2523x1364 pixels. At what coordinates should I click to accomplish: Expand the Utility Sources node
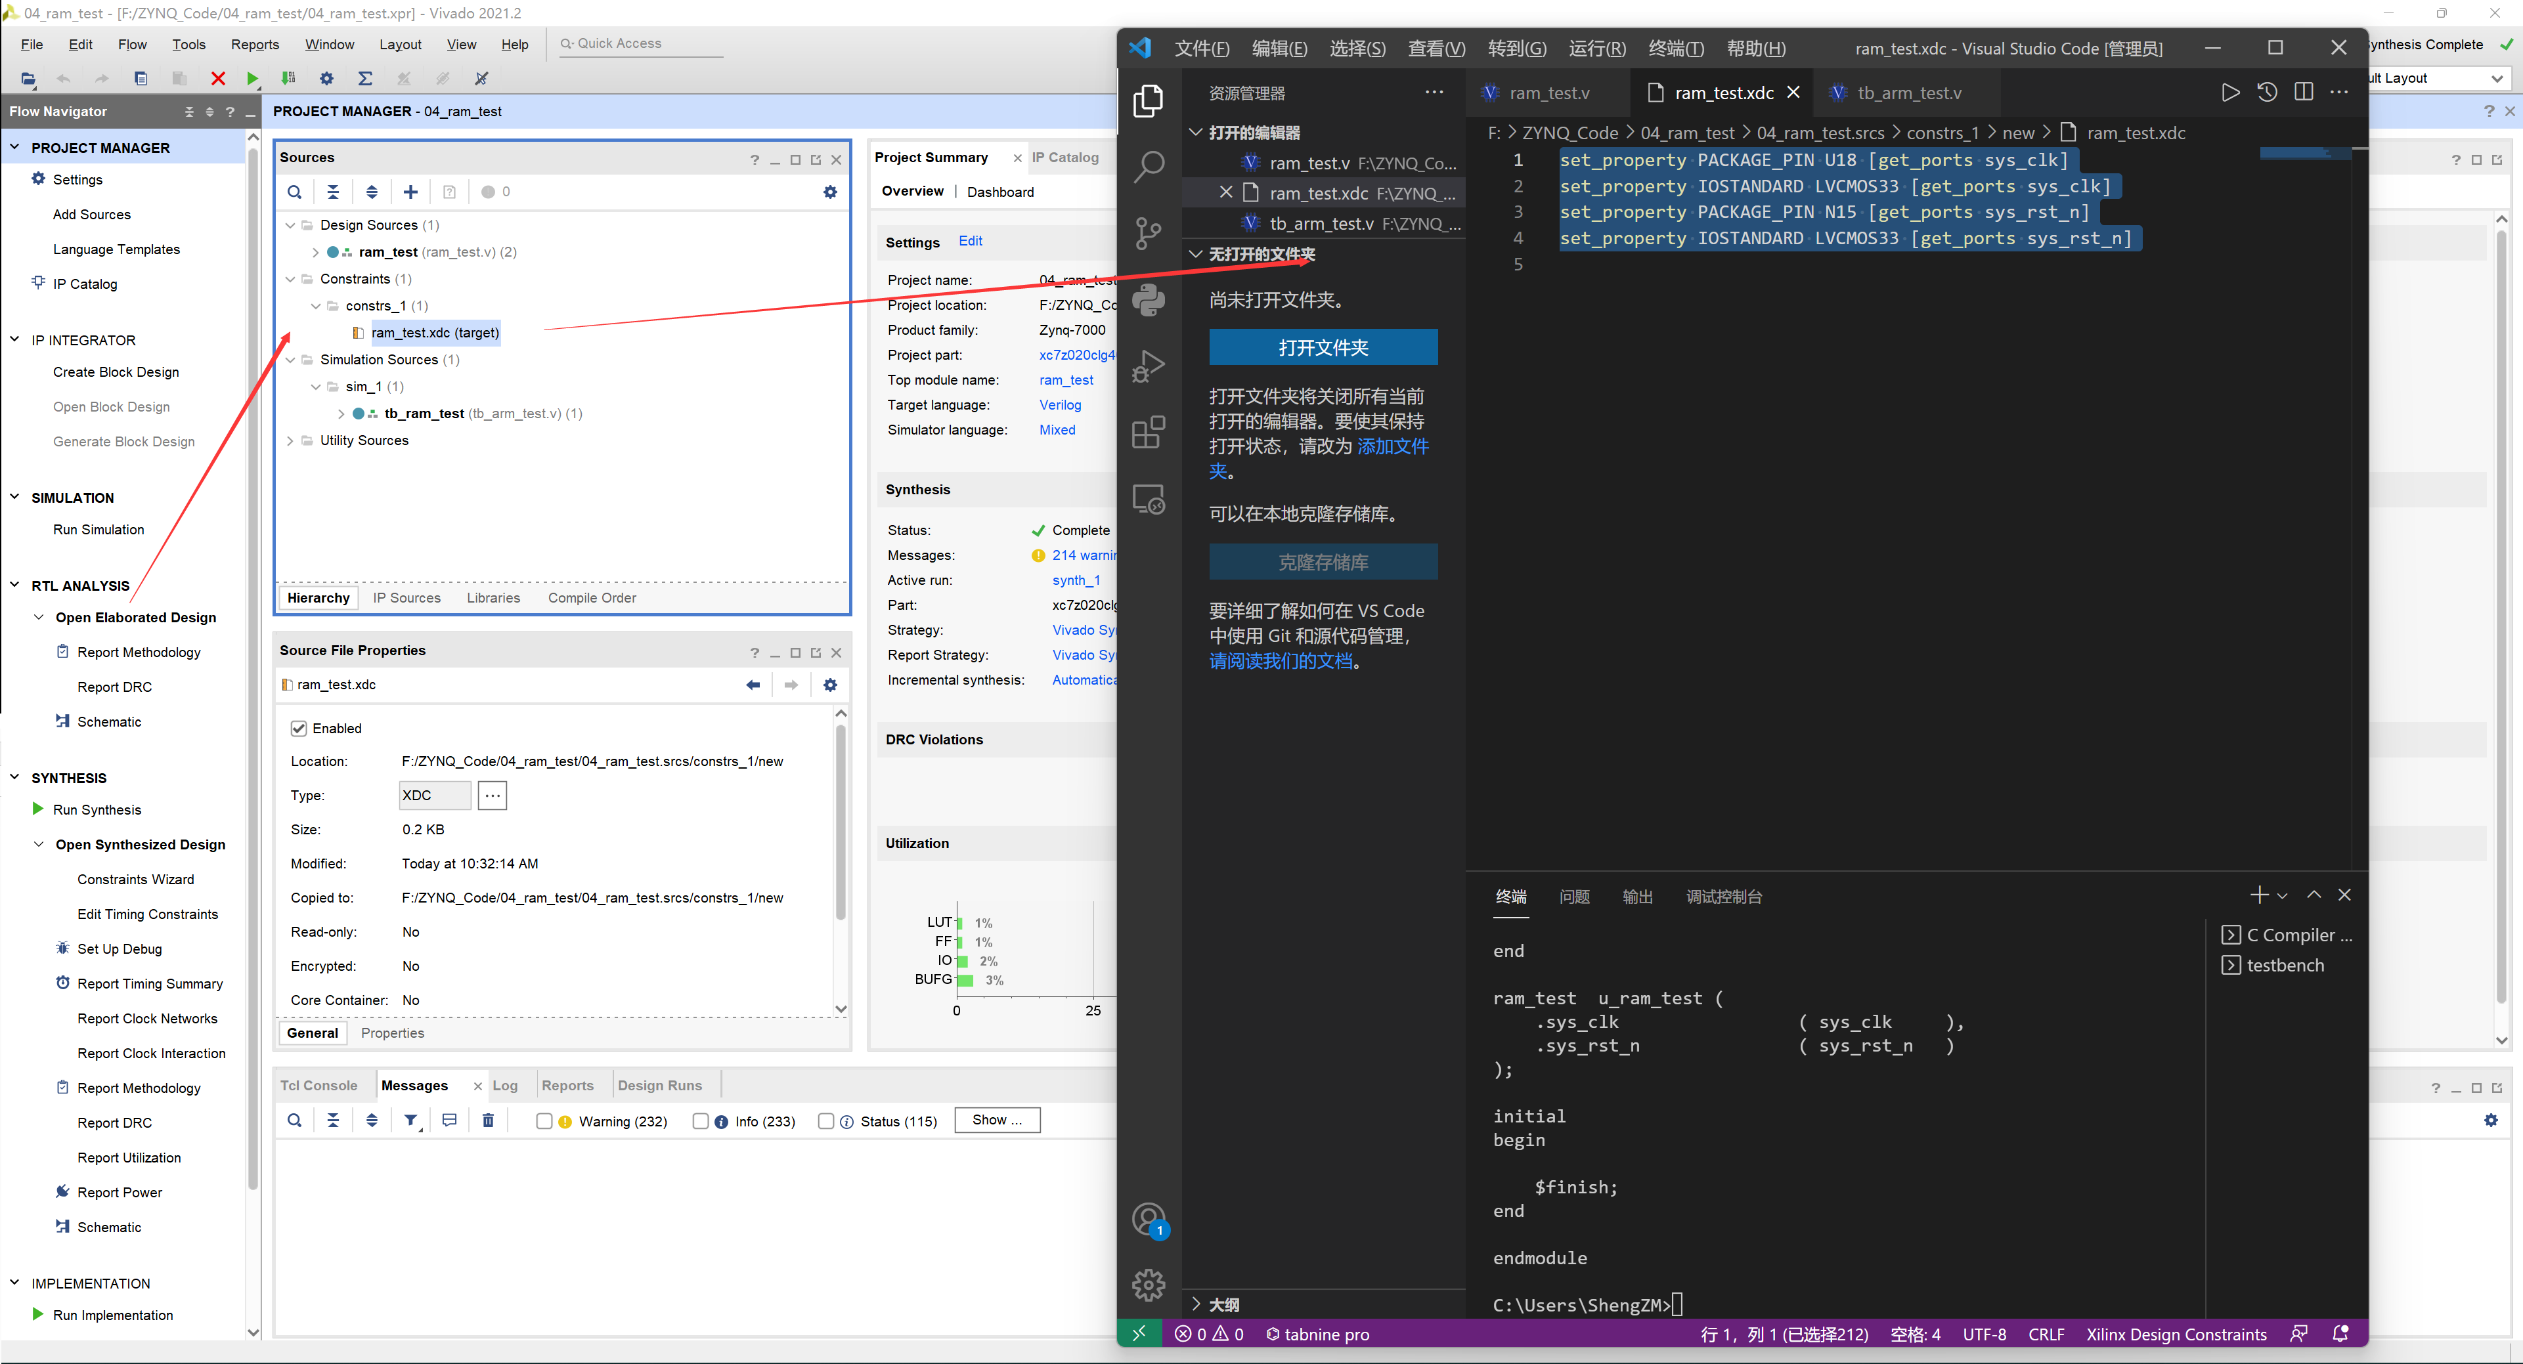point(291,440)
